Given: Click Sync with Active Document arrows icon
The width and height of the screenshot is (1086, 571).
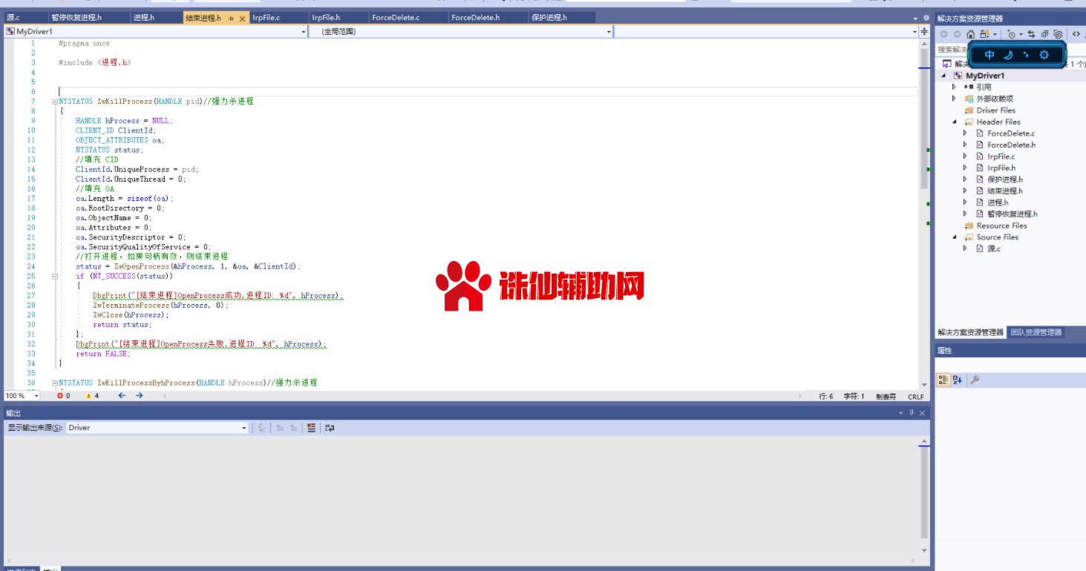Looking at the screenshot, I should pyautogui.click(x=1032, y=34).
